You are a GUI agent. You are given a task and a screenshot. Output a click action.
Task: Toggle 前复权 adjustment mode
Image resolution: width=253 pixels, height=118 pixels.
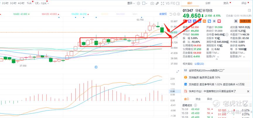(x=163, y=14)
